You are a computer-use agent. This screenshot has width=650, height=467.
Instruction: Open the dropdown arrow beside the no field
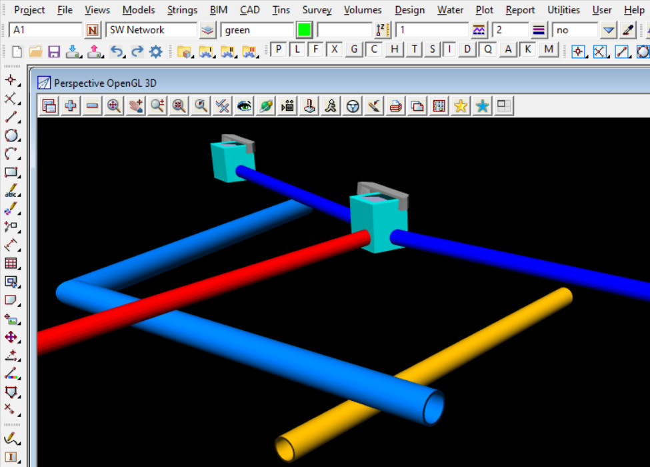[608, 30]
